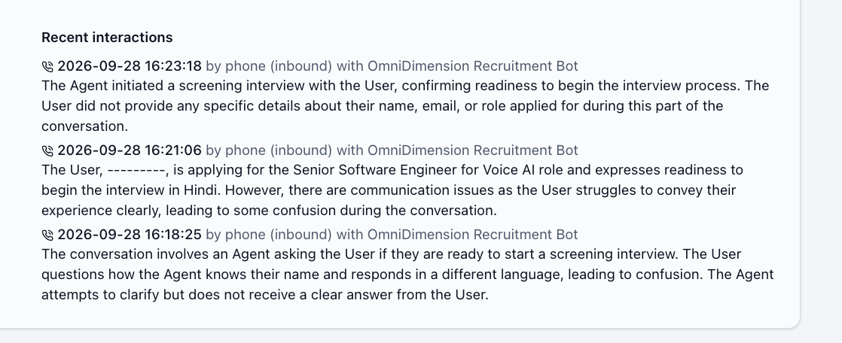Image resolution: width=842 pixels, height=343 pixels.
Task: Click 'by phone (inbound)' on the 16:18:25 entry
Action: pyautogui.click(x=269, y=234)
